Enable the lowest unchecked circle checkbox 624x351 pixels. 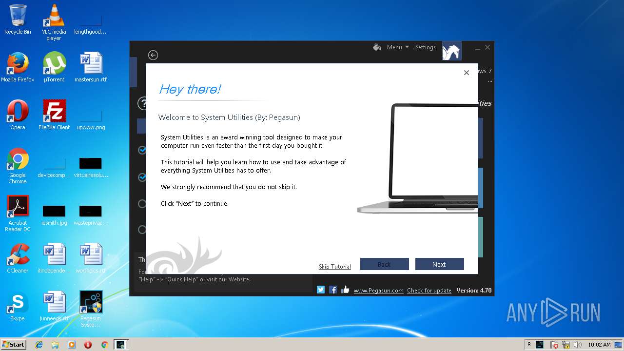(142, 229)
